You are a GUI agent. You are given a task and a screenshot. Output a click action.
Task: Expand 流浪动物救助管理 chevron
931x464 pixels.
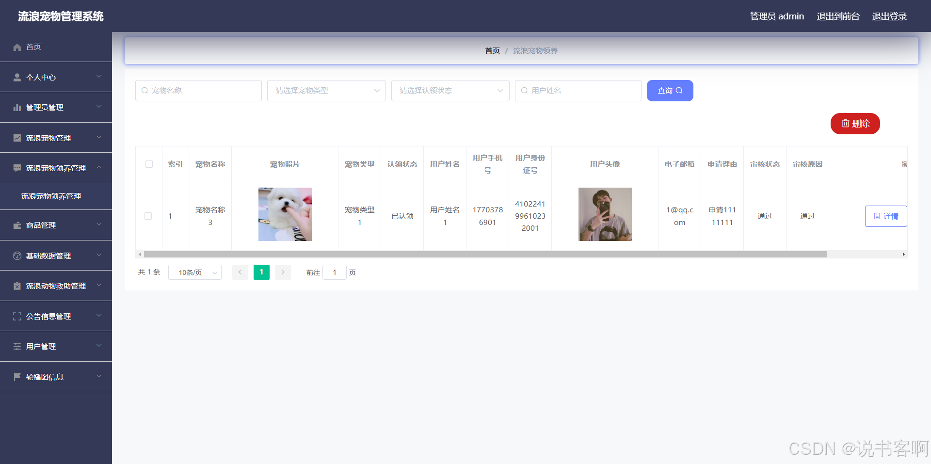99,285
